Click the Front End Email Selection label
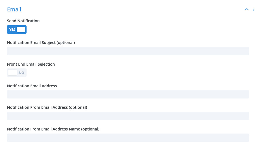Viewport: 256px width, 148px height. click(31, 64)
